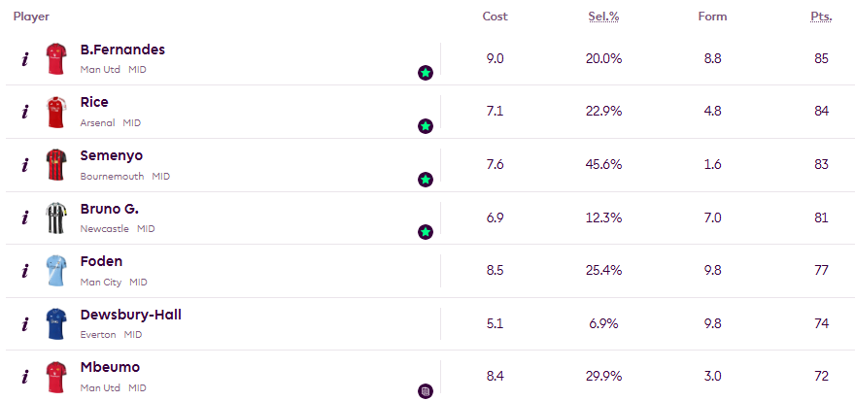This screenshot has height=401, width=855.
Task: Show player info for Semenyo
Action: (x=25, y=165)
